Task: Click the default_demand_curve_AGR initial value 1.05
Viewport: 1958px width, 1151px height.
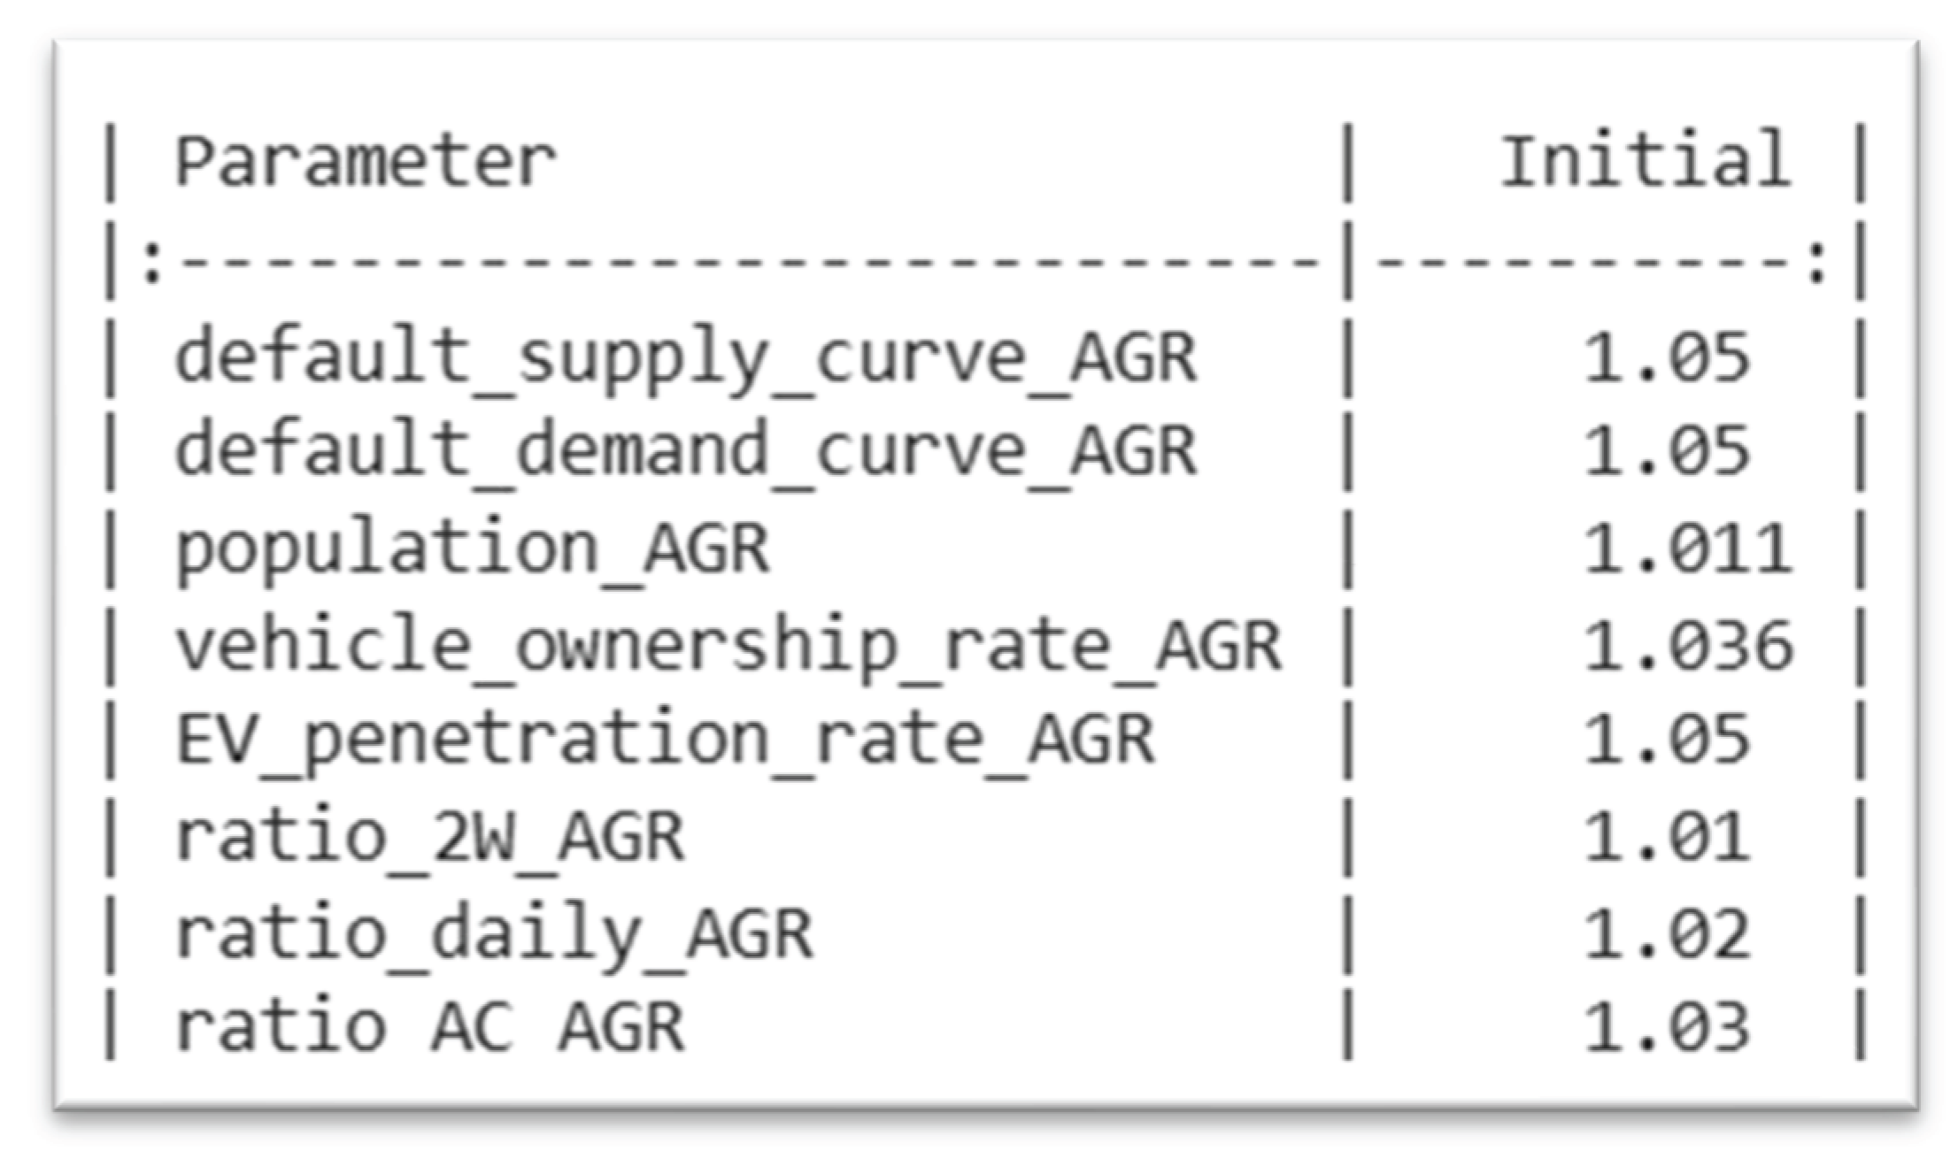Action: [1666, 451]
